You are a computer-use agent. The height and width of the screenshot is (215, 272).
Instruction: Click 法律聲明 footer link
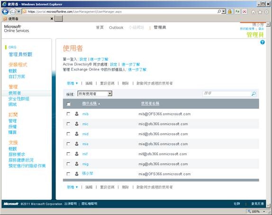[x=70, y=204]
